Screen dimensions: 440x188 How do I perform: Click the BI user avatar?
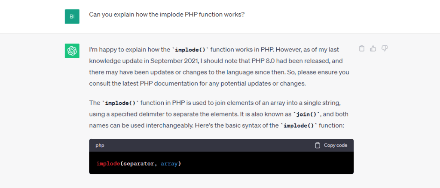pyautogui.click(x=72, y=16)
